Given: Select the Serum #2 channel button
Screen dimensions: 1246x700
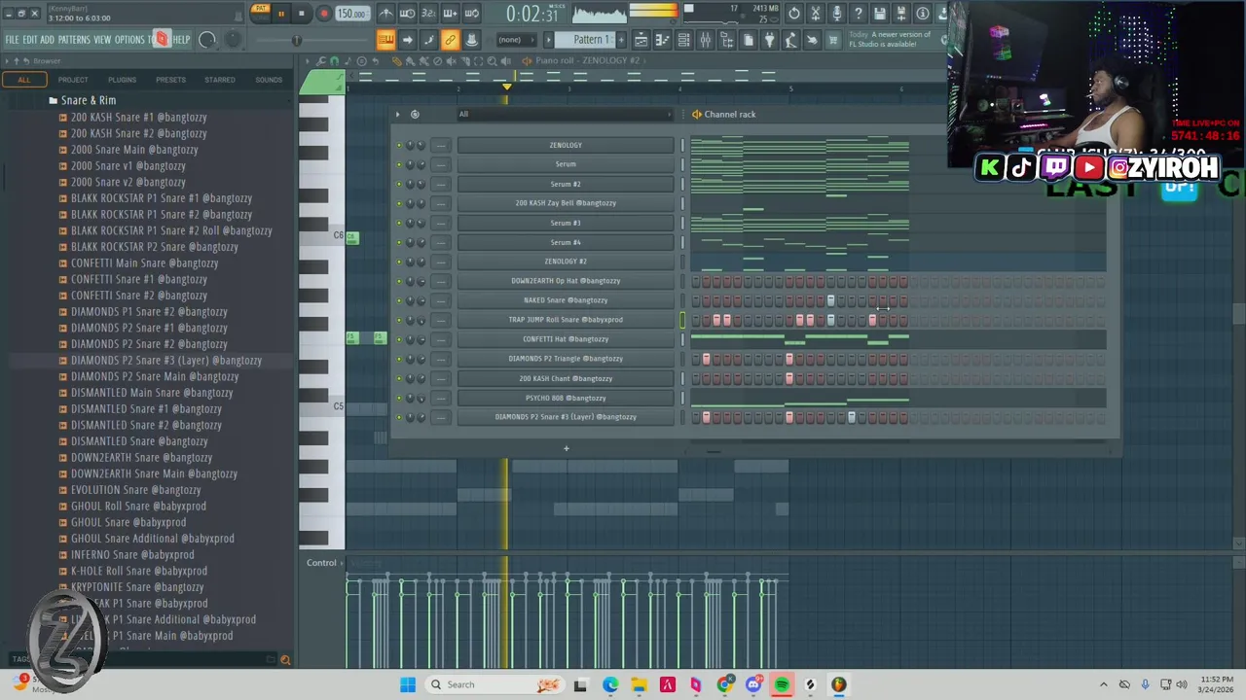Looking at the screenshot, I should (x=566, y=184).
